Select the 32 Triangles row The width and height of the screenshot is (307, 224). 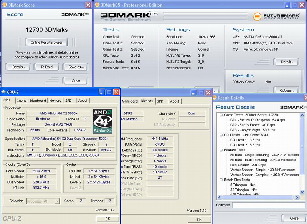pos(244,190)
